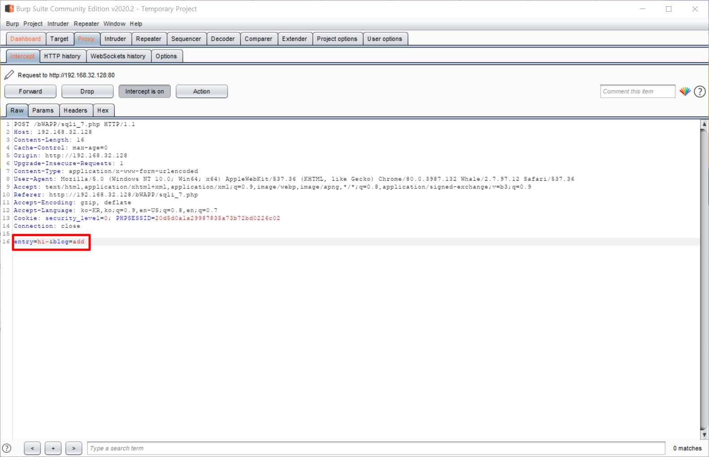Click the Accept-Language header line
The width and height of the screenshot is (709, 457).
tap(116, 210)
